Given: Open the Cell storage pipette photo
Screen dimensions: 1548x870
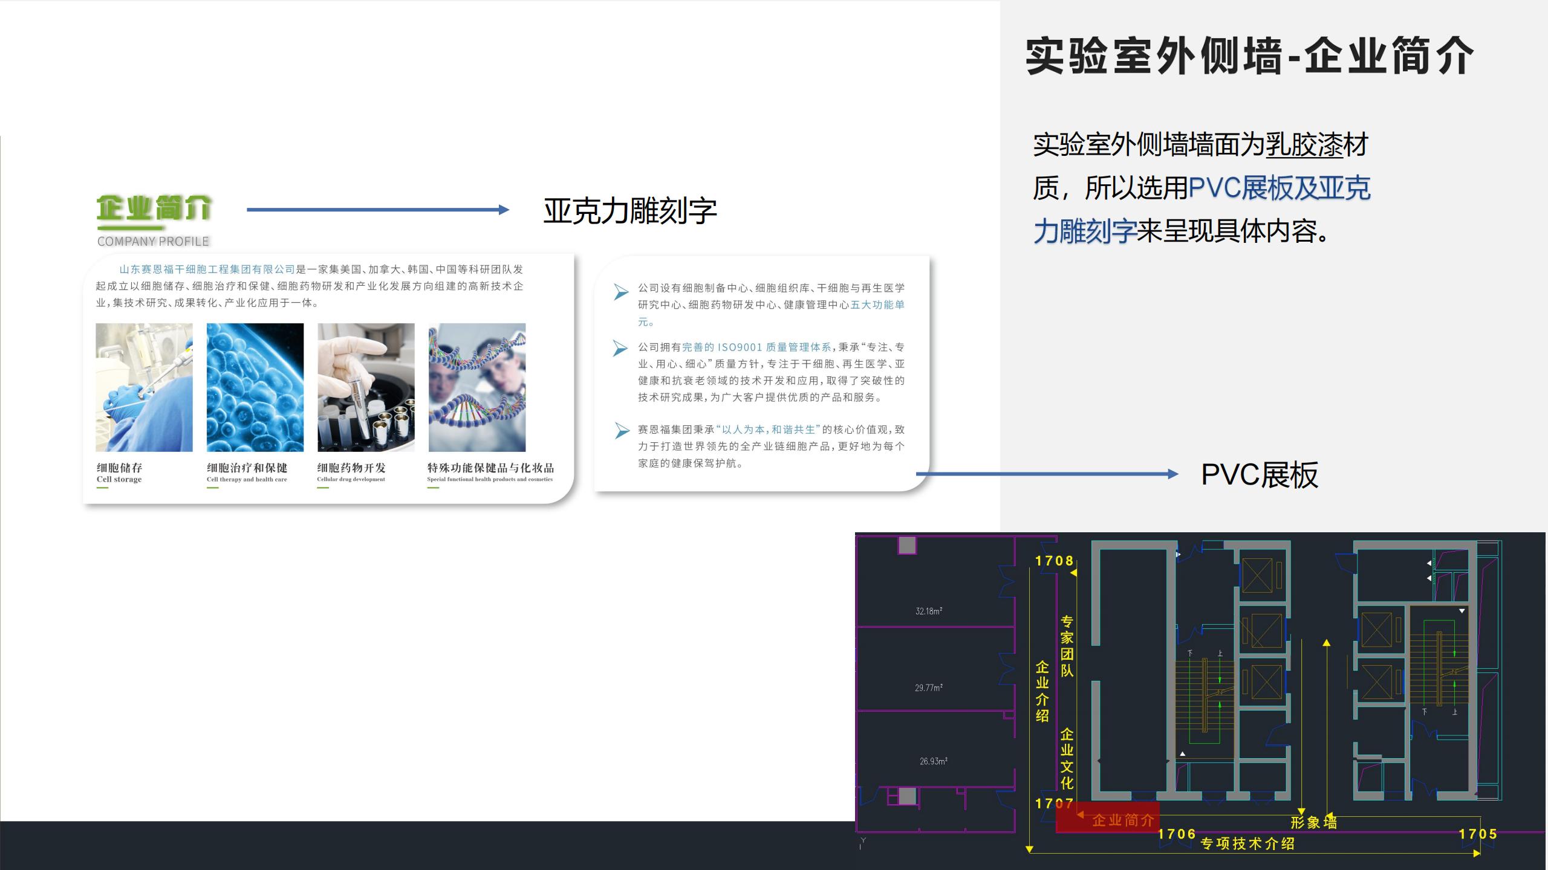Looking at the screenshot, I should click(x=144, y=387).
